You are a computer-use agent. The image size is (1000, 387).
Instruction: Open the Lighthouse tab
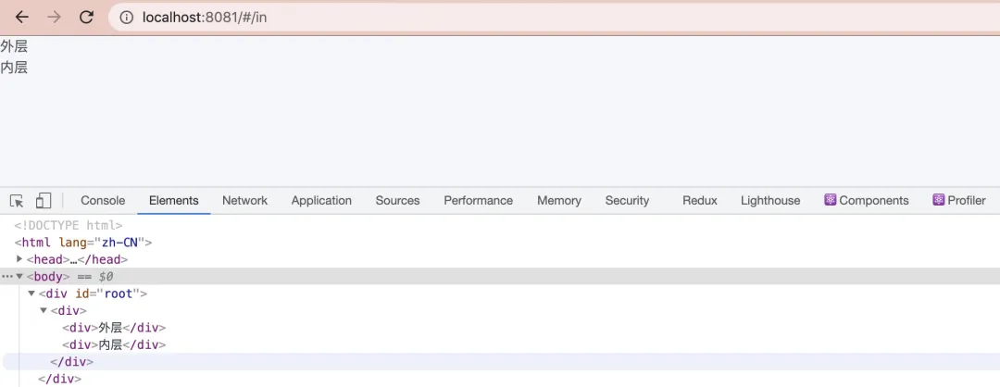pos(770,200)
